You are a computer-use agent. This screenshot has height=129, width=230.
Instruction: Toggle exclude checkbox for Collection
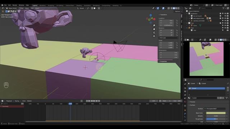tap(220, 14)
